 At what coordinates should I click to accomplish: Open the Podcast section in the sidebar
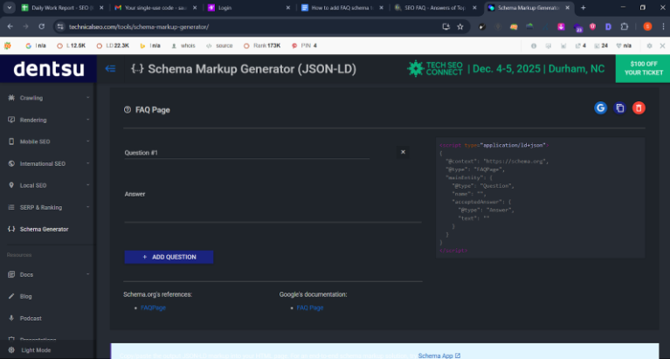point(31,318)
